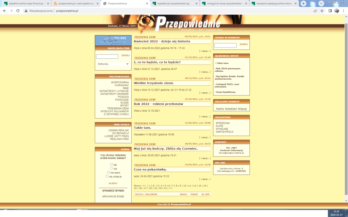Click the share page icon in address bar

[x=315, y=11]
